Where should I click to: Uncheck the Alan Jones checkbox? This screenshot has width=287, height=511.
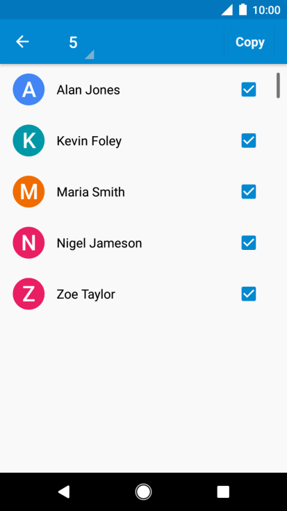pyautogui.click(x=249, y=90)
